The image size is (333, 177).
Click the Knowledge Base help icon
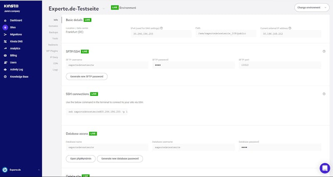[5, 77]
